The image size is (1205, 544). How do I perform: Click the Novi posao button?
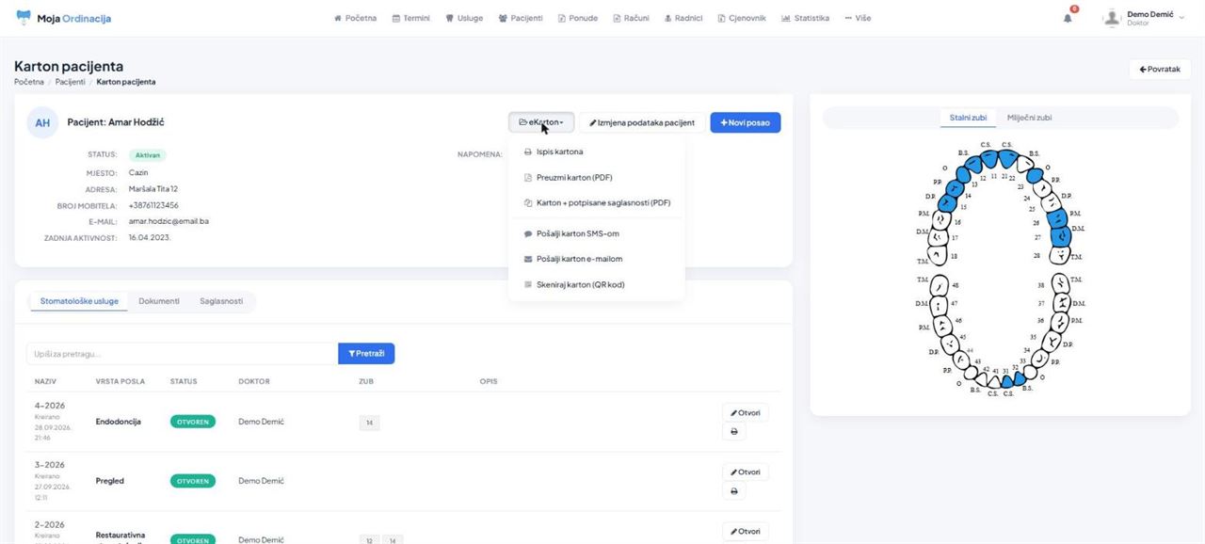746,122
